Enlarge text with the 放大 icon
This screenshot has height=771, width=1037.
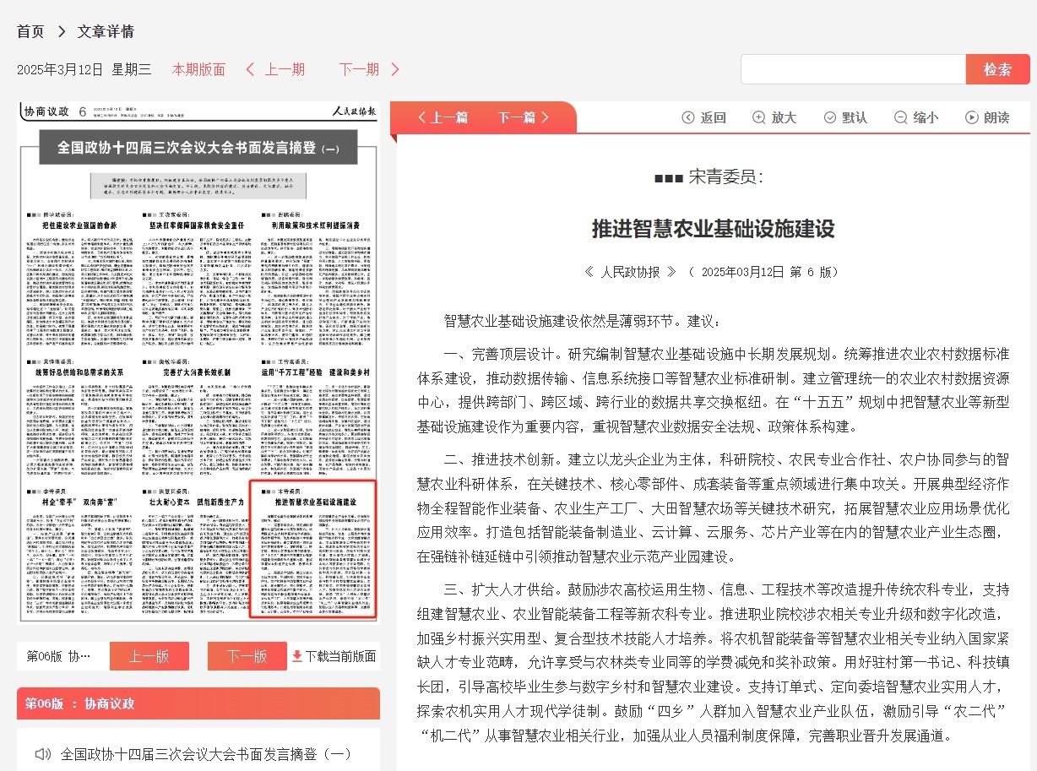tap(759, 117)
